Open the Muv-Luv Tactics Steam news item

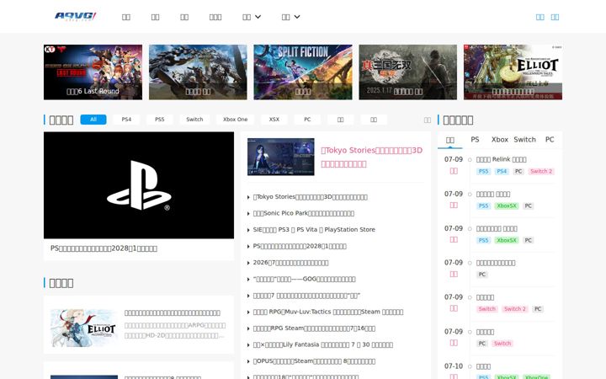pos(328,312)
